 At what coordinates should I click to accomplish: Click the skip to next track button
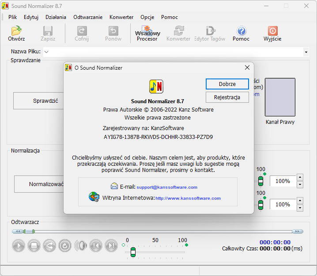[x=111, y=246]
